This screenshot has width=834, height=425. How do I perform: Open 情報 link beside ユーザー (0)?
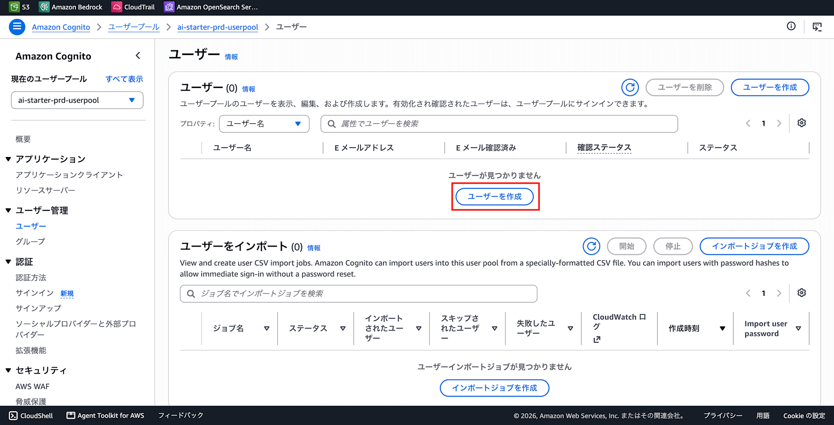coord(249,89)
